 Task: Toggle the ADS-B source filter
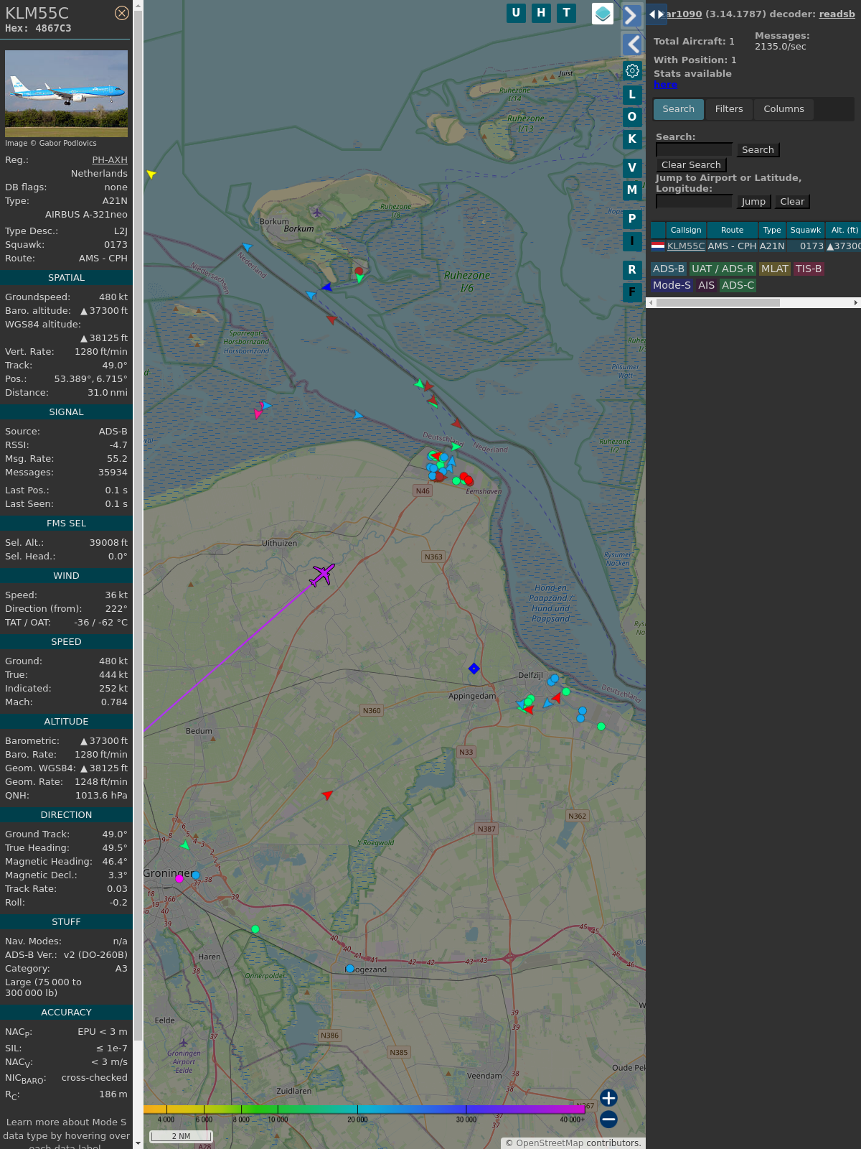(x=668, y=269)
